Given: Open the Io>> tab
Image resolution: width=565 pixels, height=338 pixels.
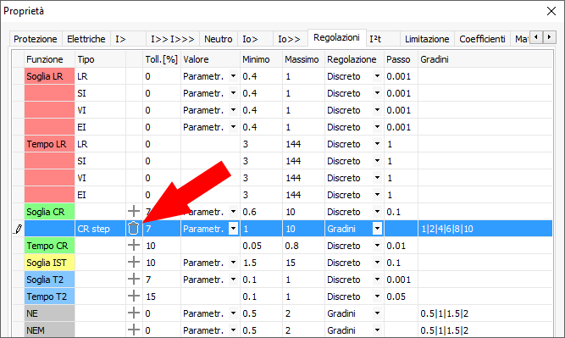Looking at the screenshot, I should pyautogui.click(x=290, y=39).
